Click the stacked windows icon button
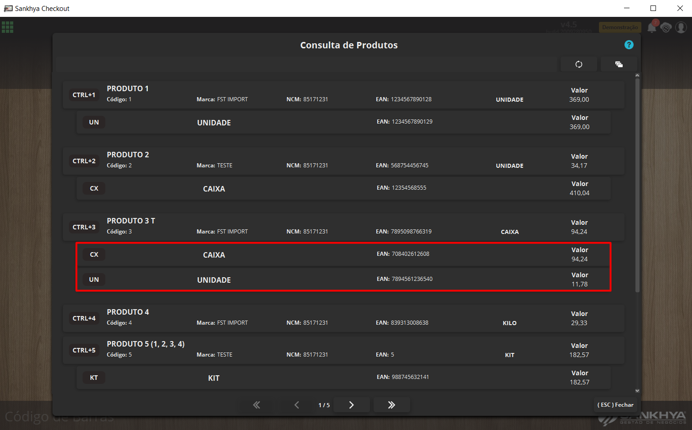Image resolution: width=692 pixels, height=430 pixels. tap(619, 64)
